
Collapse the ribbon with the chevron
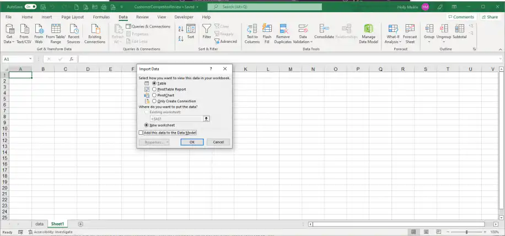tap(501, 49)
